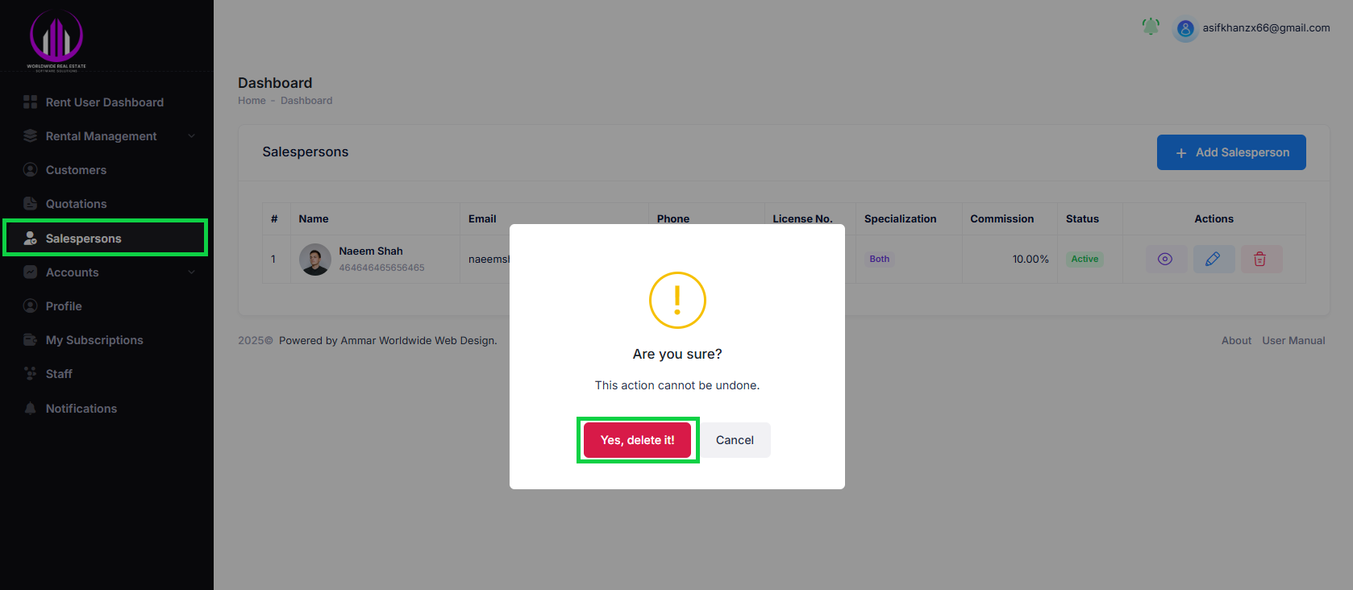The height and width of the screenshot is (590, 1353).
Task: Click the Customers sidebar icon
Action: (x=31, y=170)
